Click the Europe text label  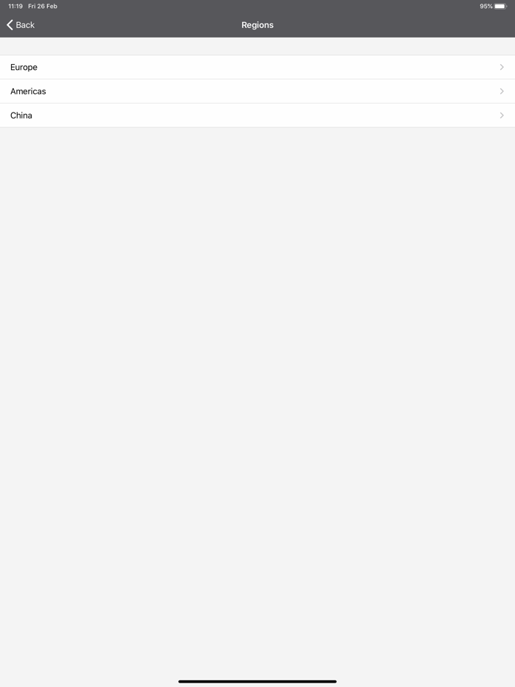pos(24,67)
